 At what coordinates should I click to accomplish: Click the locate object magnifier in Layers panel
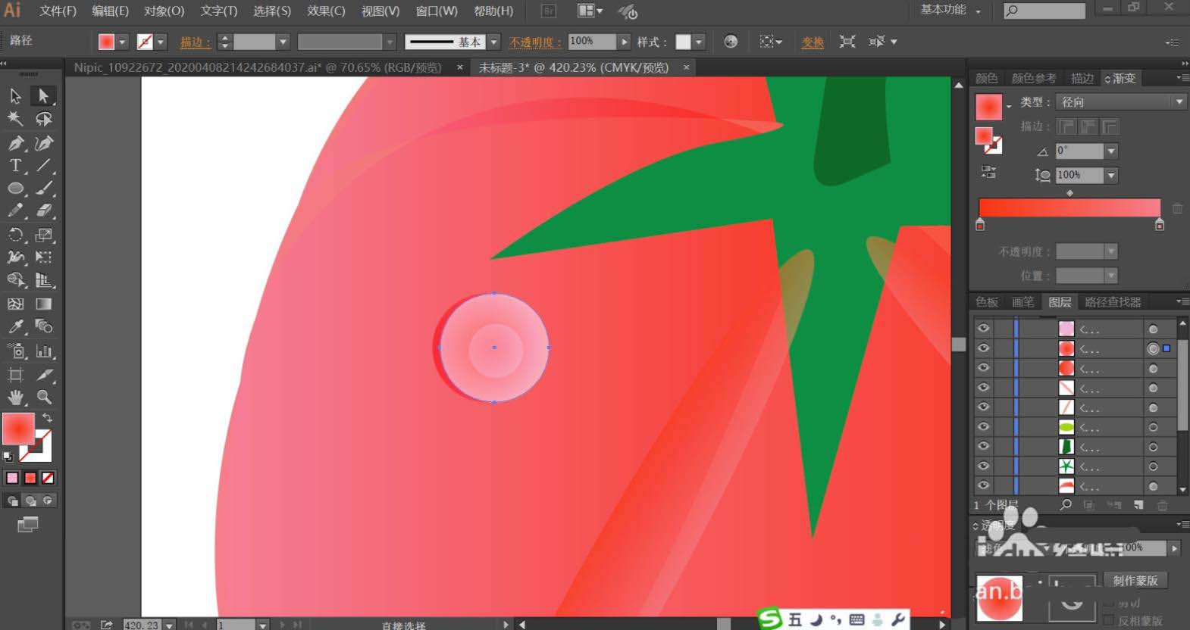[x=1066, y=504]
